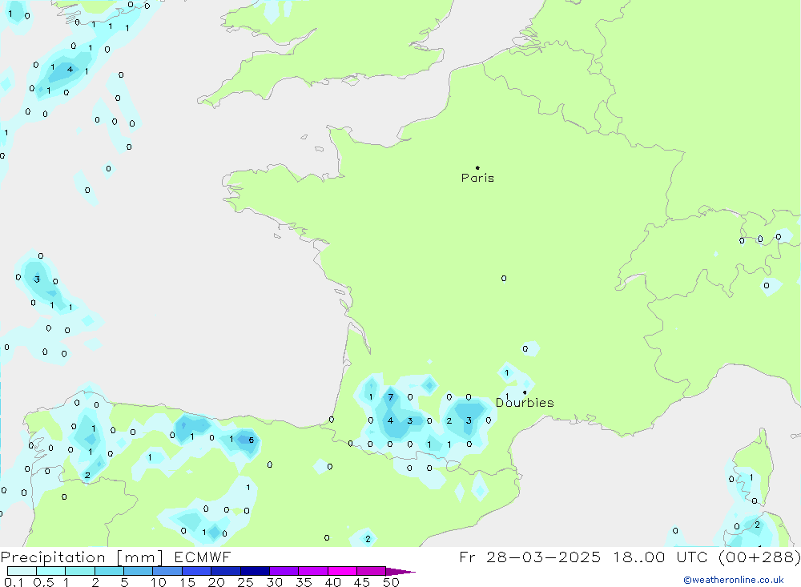The image size is (801, 587).
Task: Click the Precipitation [mm] ECMWF title
Action: 116,557
